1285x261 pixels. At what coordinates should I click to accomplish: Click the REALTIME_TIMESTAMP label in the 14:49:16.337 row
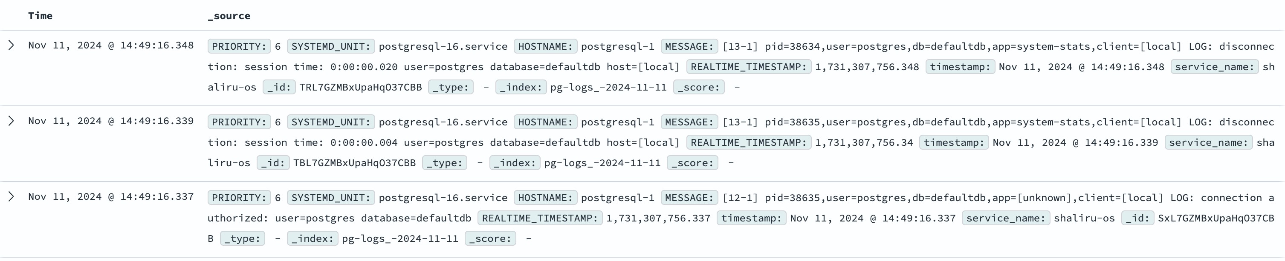click(540, 218)
